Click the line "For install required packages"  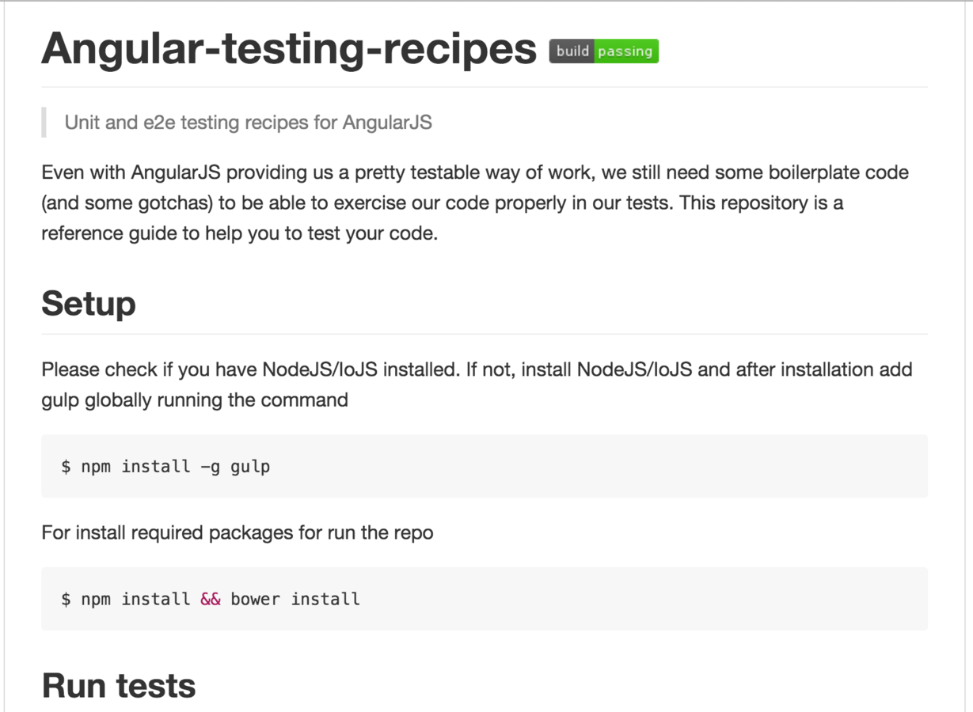tap(238, 532)
